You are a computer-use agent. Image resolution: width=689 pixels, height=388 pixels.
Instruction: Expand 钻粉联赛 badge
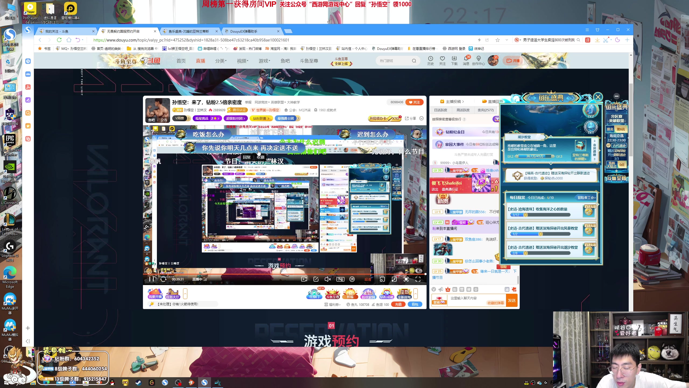261,118
